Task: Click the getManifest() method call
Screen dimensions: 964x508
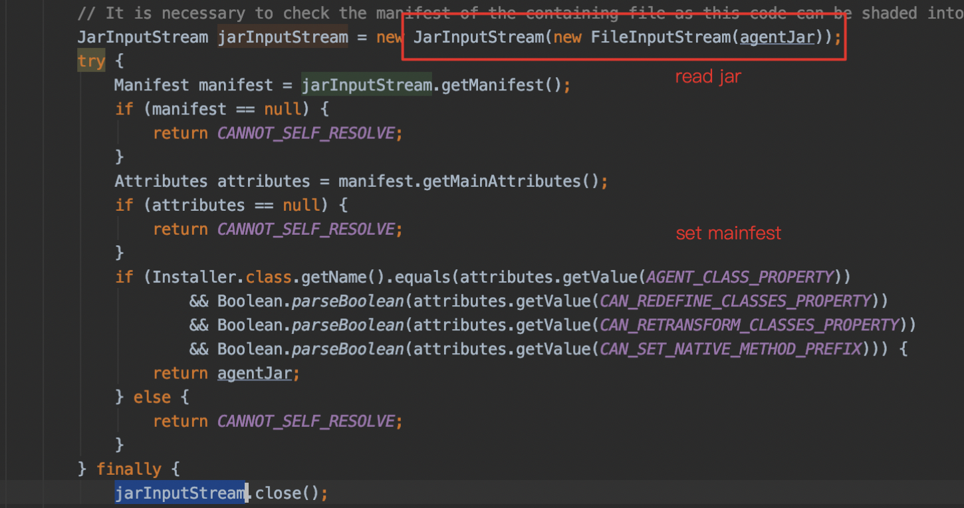Action: tap(501, 85)
